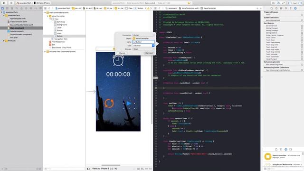Open the Type combo box arrow
This screenshot has width=304, height=171.
pyautogui.click(x=153, y=46)
